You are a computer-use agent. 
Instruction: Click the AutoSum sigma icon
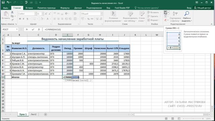tap(166, 12)
